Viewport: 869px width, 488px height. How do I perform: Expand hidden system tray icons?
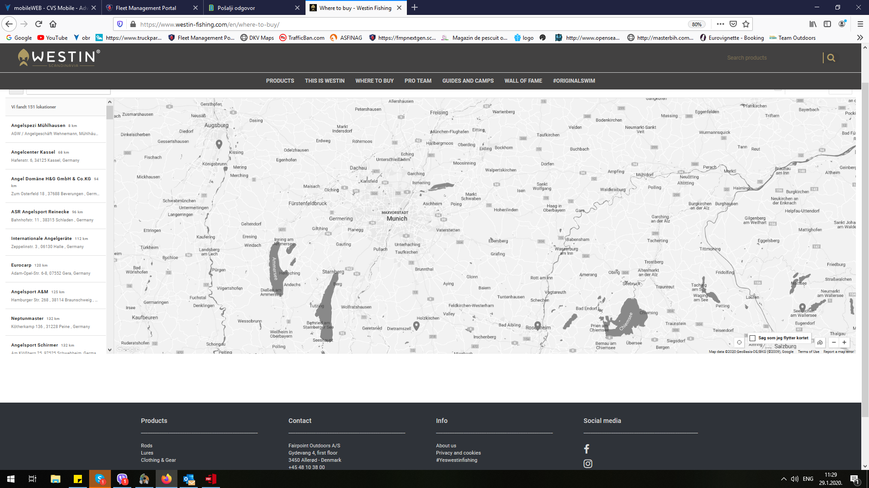(x=783, y=479)
